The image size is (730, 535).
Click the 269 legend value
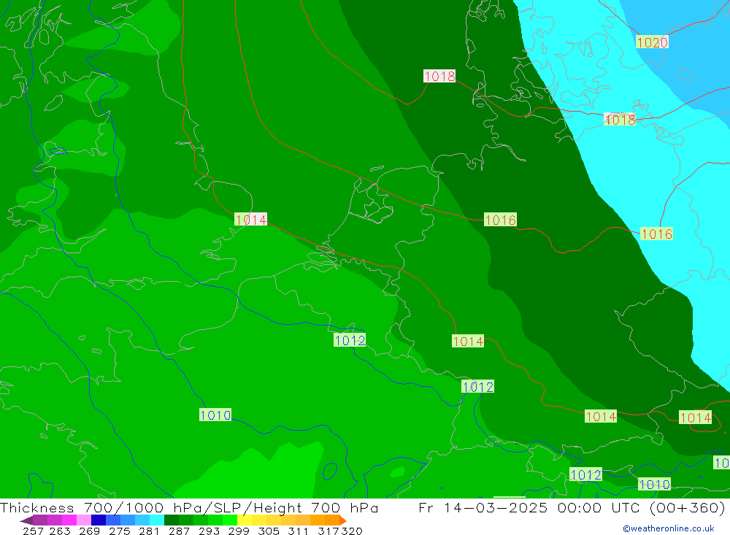89,531
